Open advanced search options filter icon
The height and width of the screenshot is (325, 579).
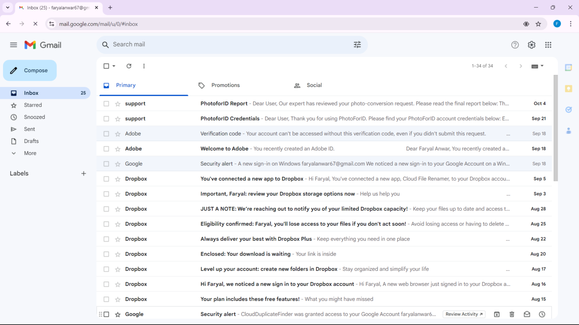[x=357, y=44]
